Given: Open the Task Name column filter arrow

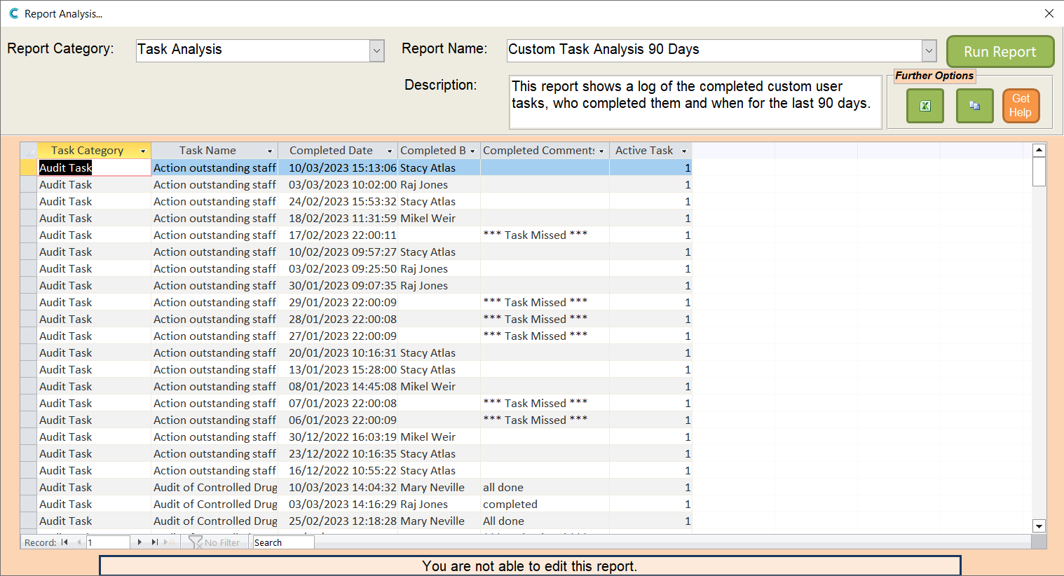Looking at the screenshot, I should point(270,151).
